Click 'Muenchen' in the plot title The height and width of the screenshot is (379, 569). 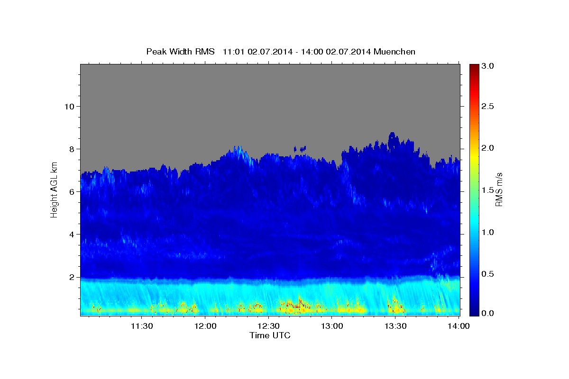click(395, 52)
